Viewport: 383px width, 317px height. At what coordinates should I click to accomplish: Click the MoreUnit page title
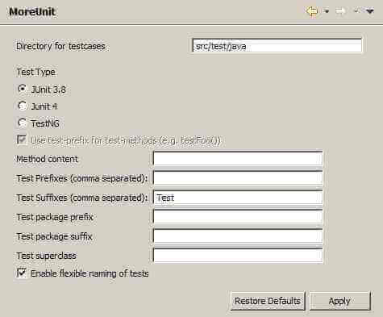point(32,12)
